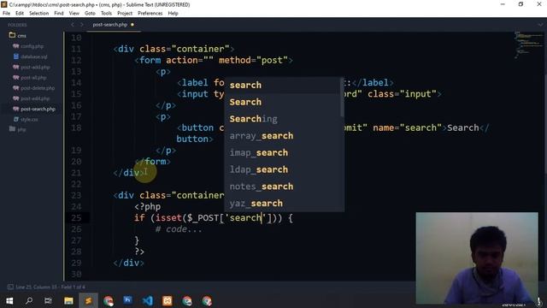Open XAMPP from the taskbar

(x=168, y=300)
